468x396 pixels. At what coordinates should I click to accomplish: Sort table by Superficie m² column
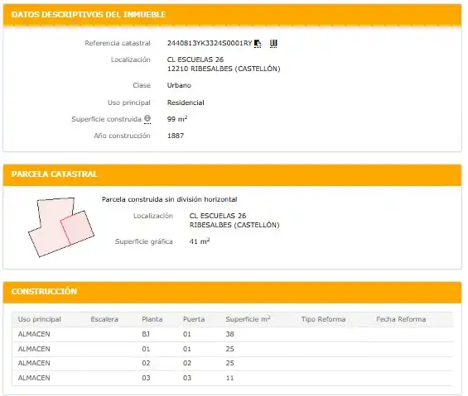click(x=248, y=319)
